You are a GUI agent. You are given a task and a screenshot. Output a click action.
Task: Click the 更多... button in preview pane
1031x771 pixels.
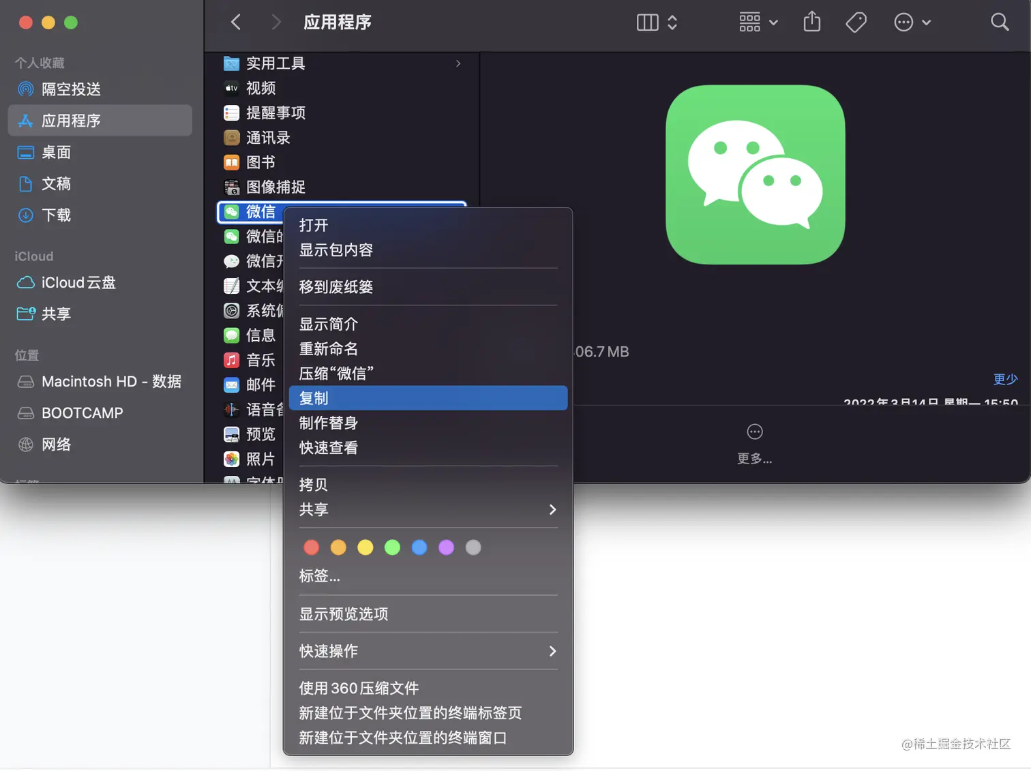pos(755,444)
